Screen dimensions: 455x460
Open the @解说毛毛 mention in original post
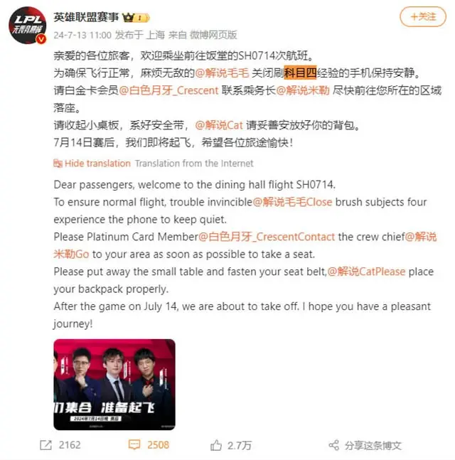tap(222, 73)
